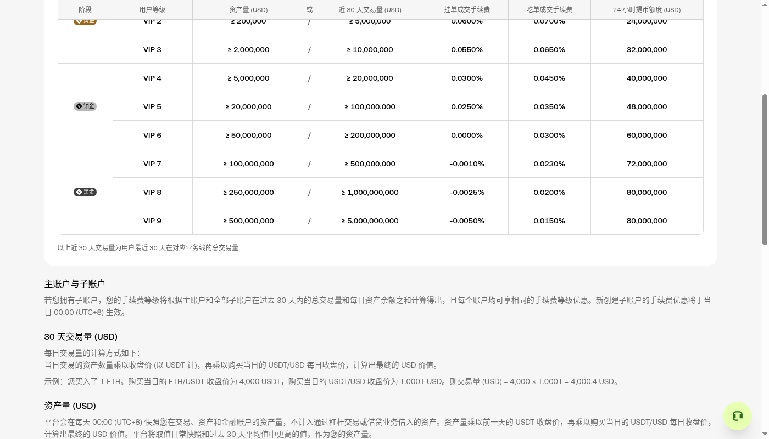Select the VIP 7 level cell

coord(152,164)
